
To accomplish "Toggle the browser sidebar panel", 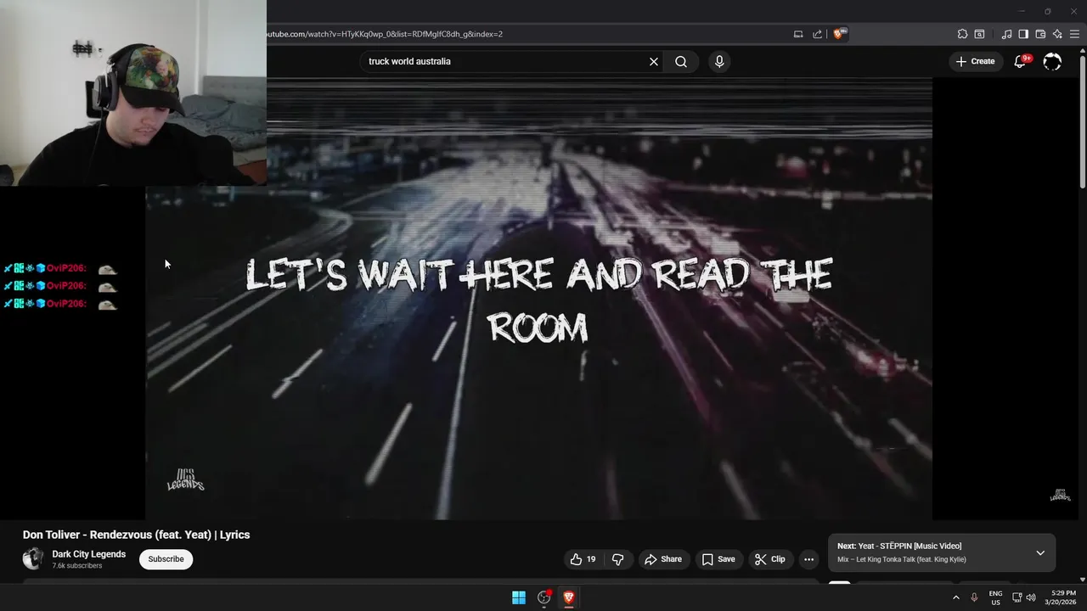I will 1023,34.
